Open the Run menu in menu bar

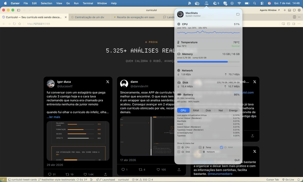click(76, 3)
